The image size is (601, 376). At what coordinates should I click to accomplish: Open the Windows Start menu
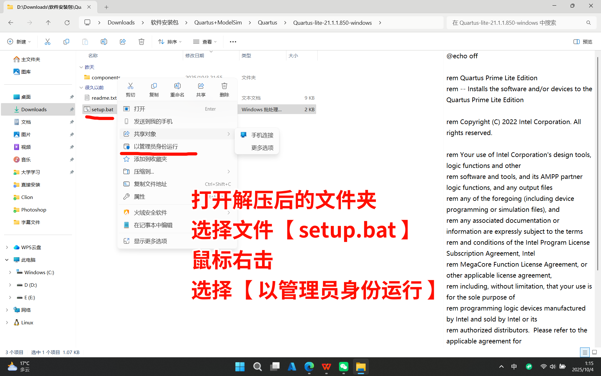[x=240, y=367]
